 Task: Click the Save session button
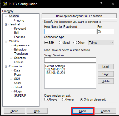click(106, 74)
